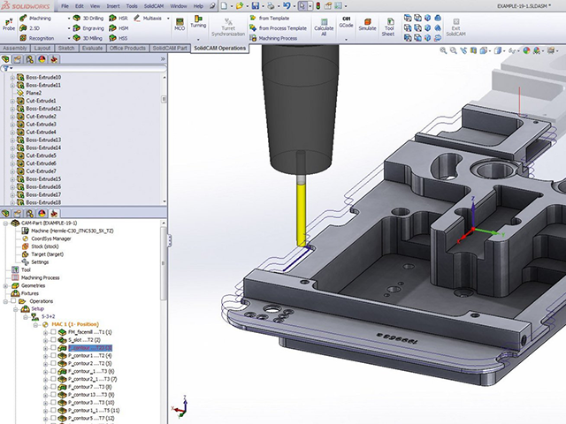Click the Save icon in the top toolbar

pos(256,6)
